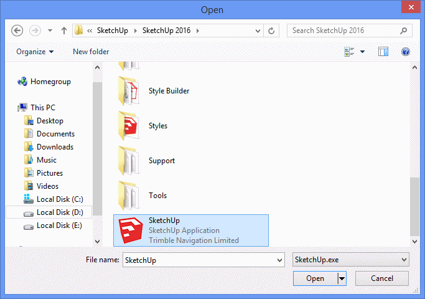Select the Style Builder folder icon
The height and width of the screenshot is (299, 425).
pyautogui.click(x=129, y=91)
